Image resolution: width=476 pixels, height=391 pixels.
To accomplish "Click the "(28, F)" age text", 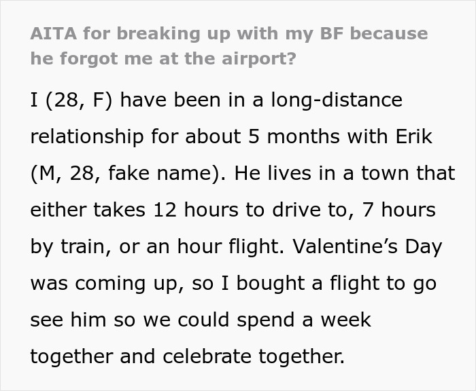I will click(x=79, y=100).
